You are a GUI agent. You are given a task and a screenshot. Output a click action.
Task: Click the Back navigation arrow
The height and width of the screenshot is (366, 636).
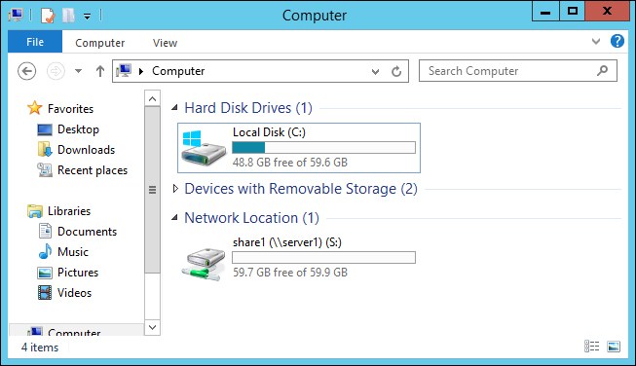26,71
